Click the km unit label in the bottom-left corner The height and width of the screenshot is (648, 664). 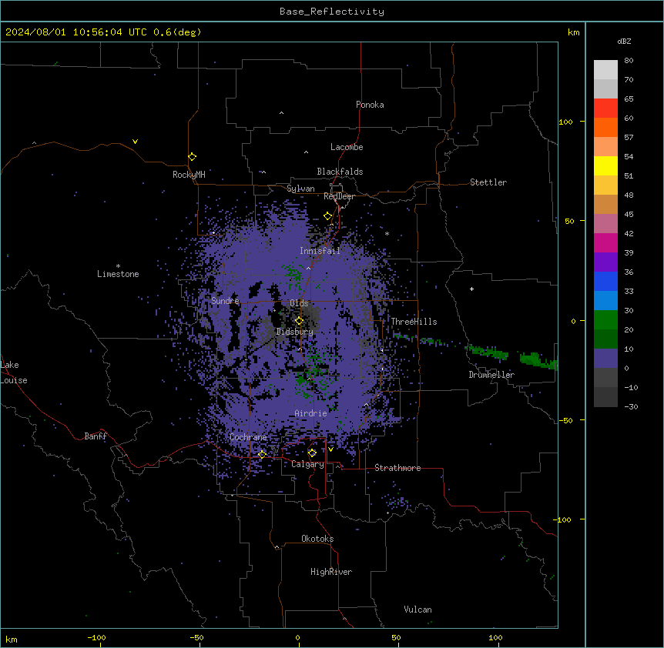(12, 639)
